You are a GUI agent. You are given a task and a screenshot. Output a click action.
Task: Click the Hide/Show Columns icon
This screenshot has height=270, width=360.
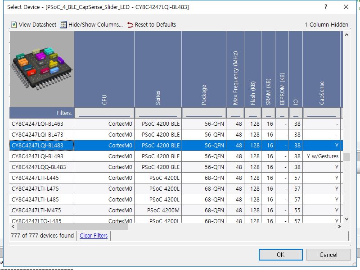[63, 25]
